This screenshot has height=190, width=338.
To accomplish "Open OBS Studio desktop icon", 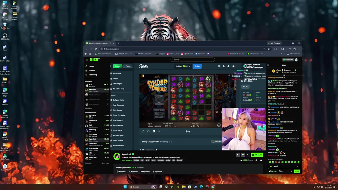I will point(5,36).
